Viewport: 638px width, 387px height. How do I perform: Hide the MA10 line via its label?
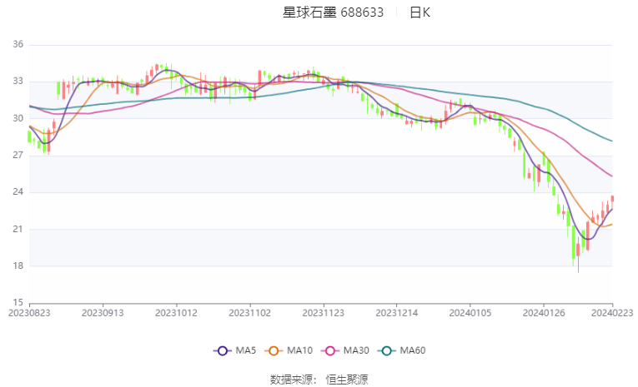click(299, 350)
